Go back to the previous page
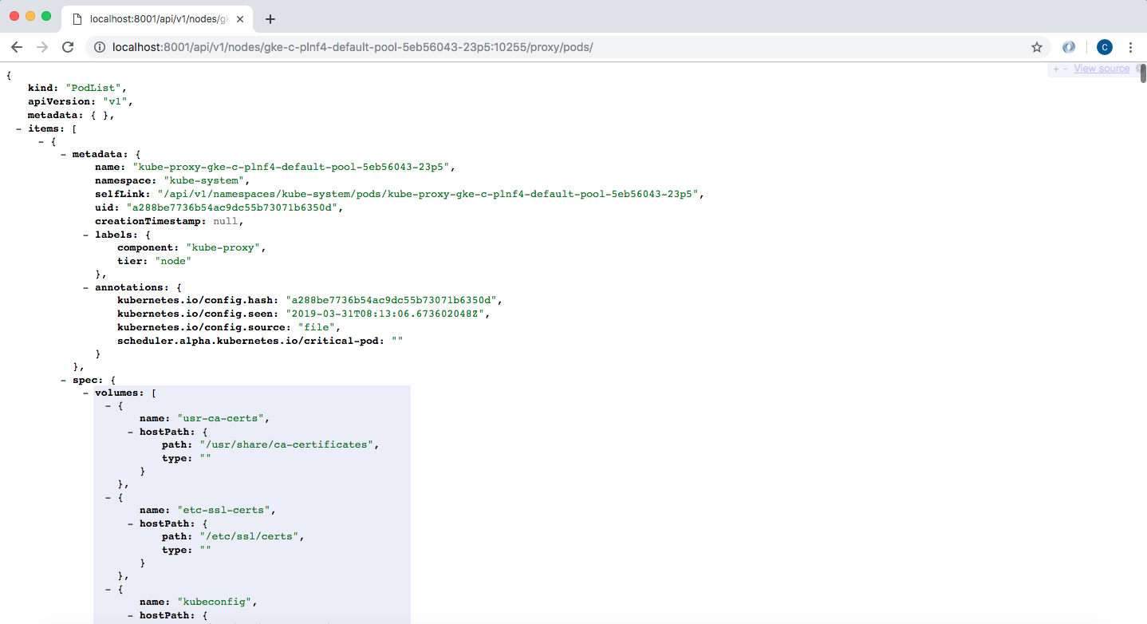The width and height of the screenshot is (1147, 624). [x=17, y=47]
